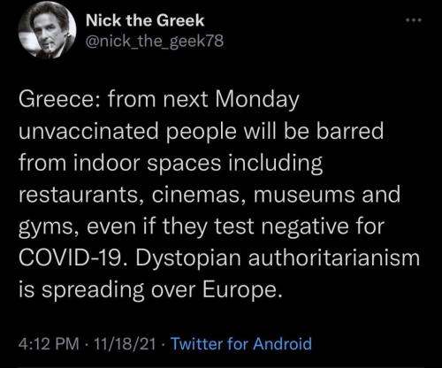Open the three-dot more options menu
The height and width of the screenshot is (368, 442).
pyautogui.click(x=414, y=20)
